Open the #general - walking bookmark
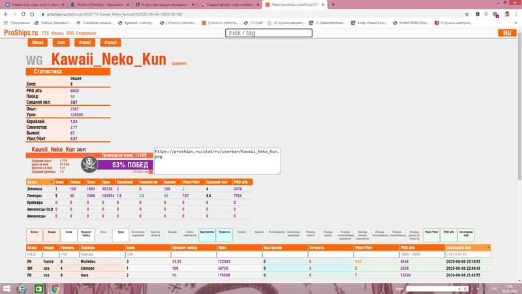The image size is (522, 294). [136, 23]
